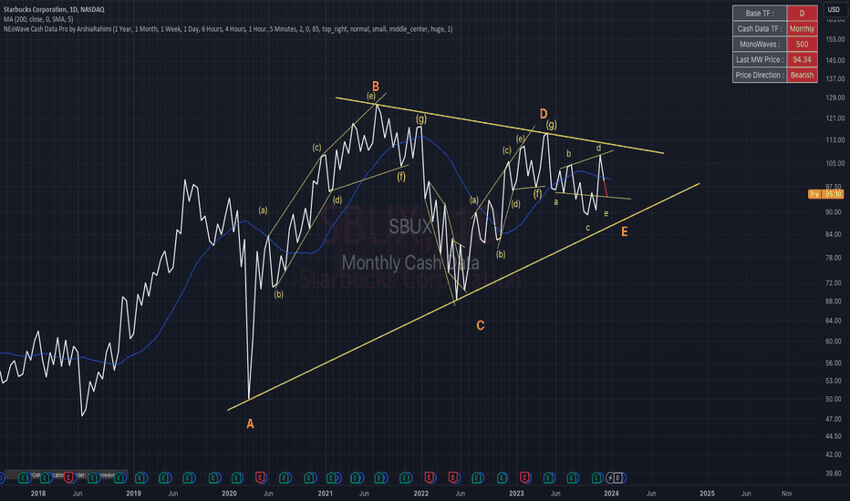Viewport: 850px width, 501px height.
Task: Click the 155.00 price axis label
Action: pyautogui.click(x=834, y=39)
